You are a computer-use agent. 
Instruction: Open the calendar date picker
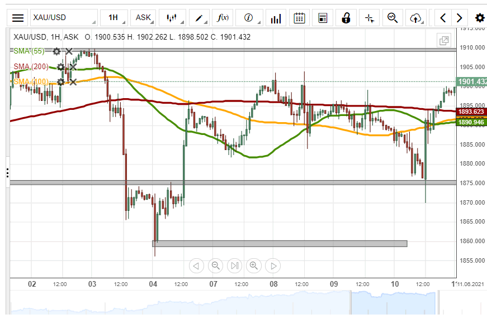point(299,18)
